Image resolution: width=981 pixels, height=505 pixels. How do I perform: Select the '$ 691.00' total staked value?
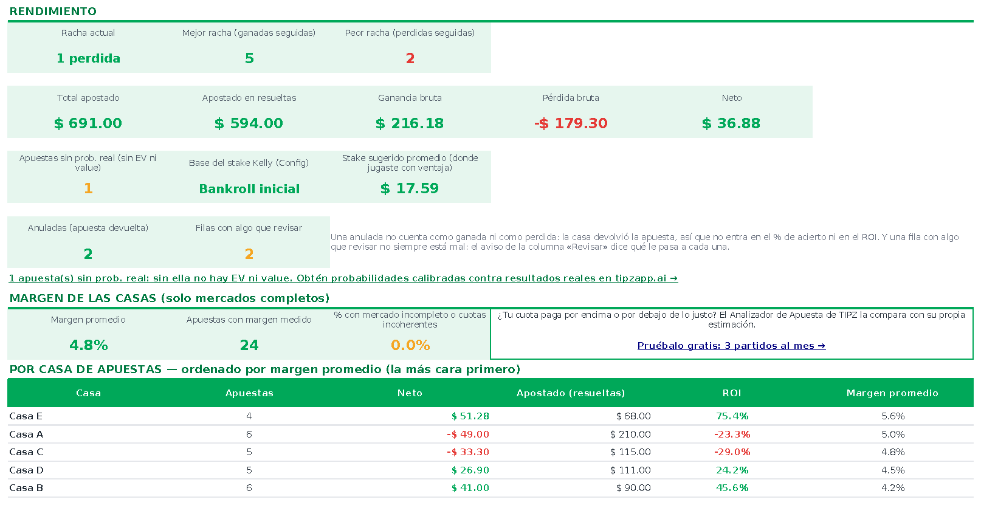[x=88, y=123]
